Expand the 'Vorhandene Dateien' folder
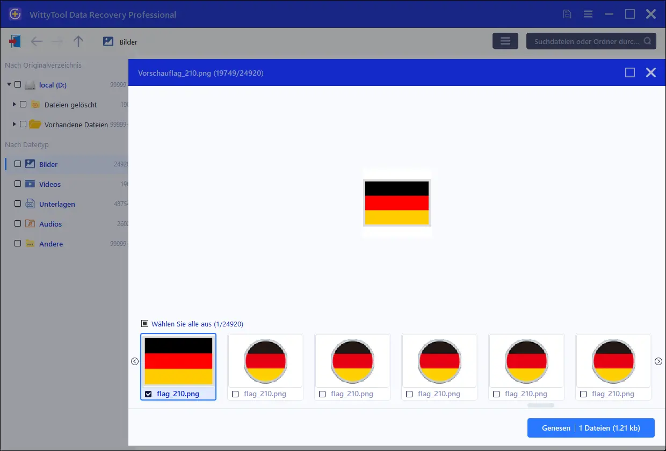666x451 pixels. tap(15, 125)
